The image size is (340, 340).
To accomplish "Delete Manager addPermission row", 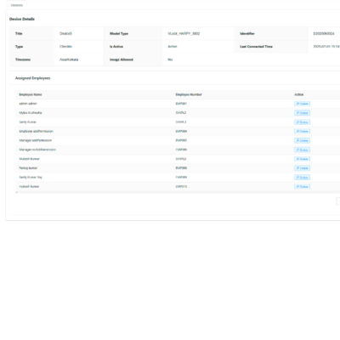I will click(302, 140).
